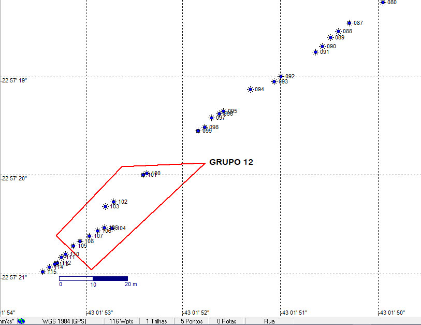
Task: Pick waypoint 099 on the track
Action: 198,131
